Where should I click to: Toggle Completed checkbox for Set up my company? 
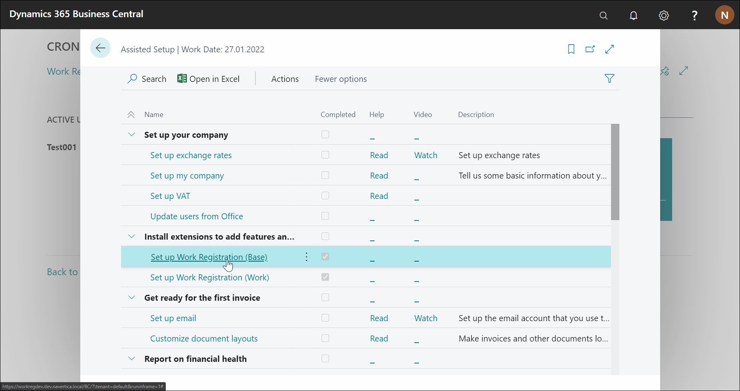pyautogui.click(x=325, y=175)
